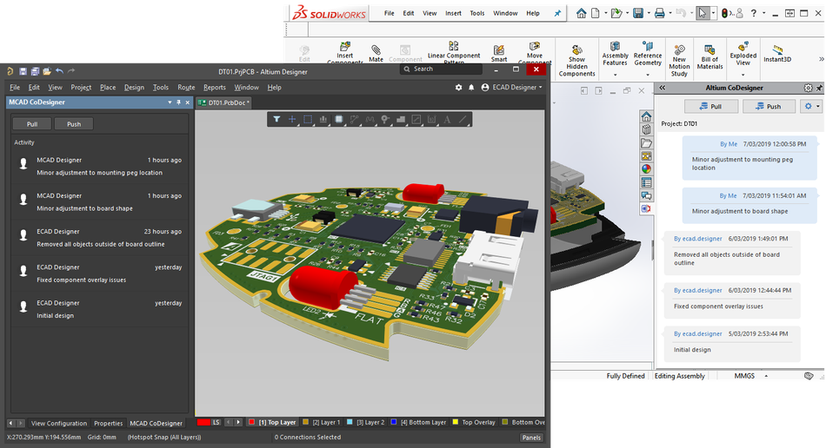
Task: Click the File Explorer folder icon in the task pane
Action: tap(646, 142)
